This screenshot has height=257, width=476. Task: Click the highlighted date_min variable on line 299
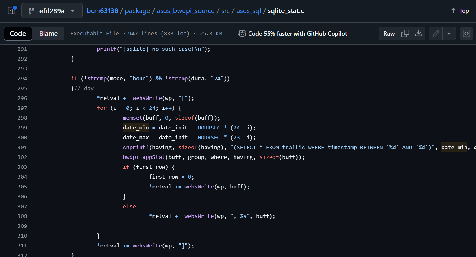136,128
